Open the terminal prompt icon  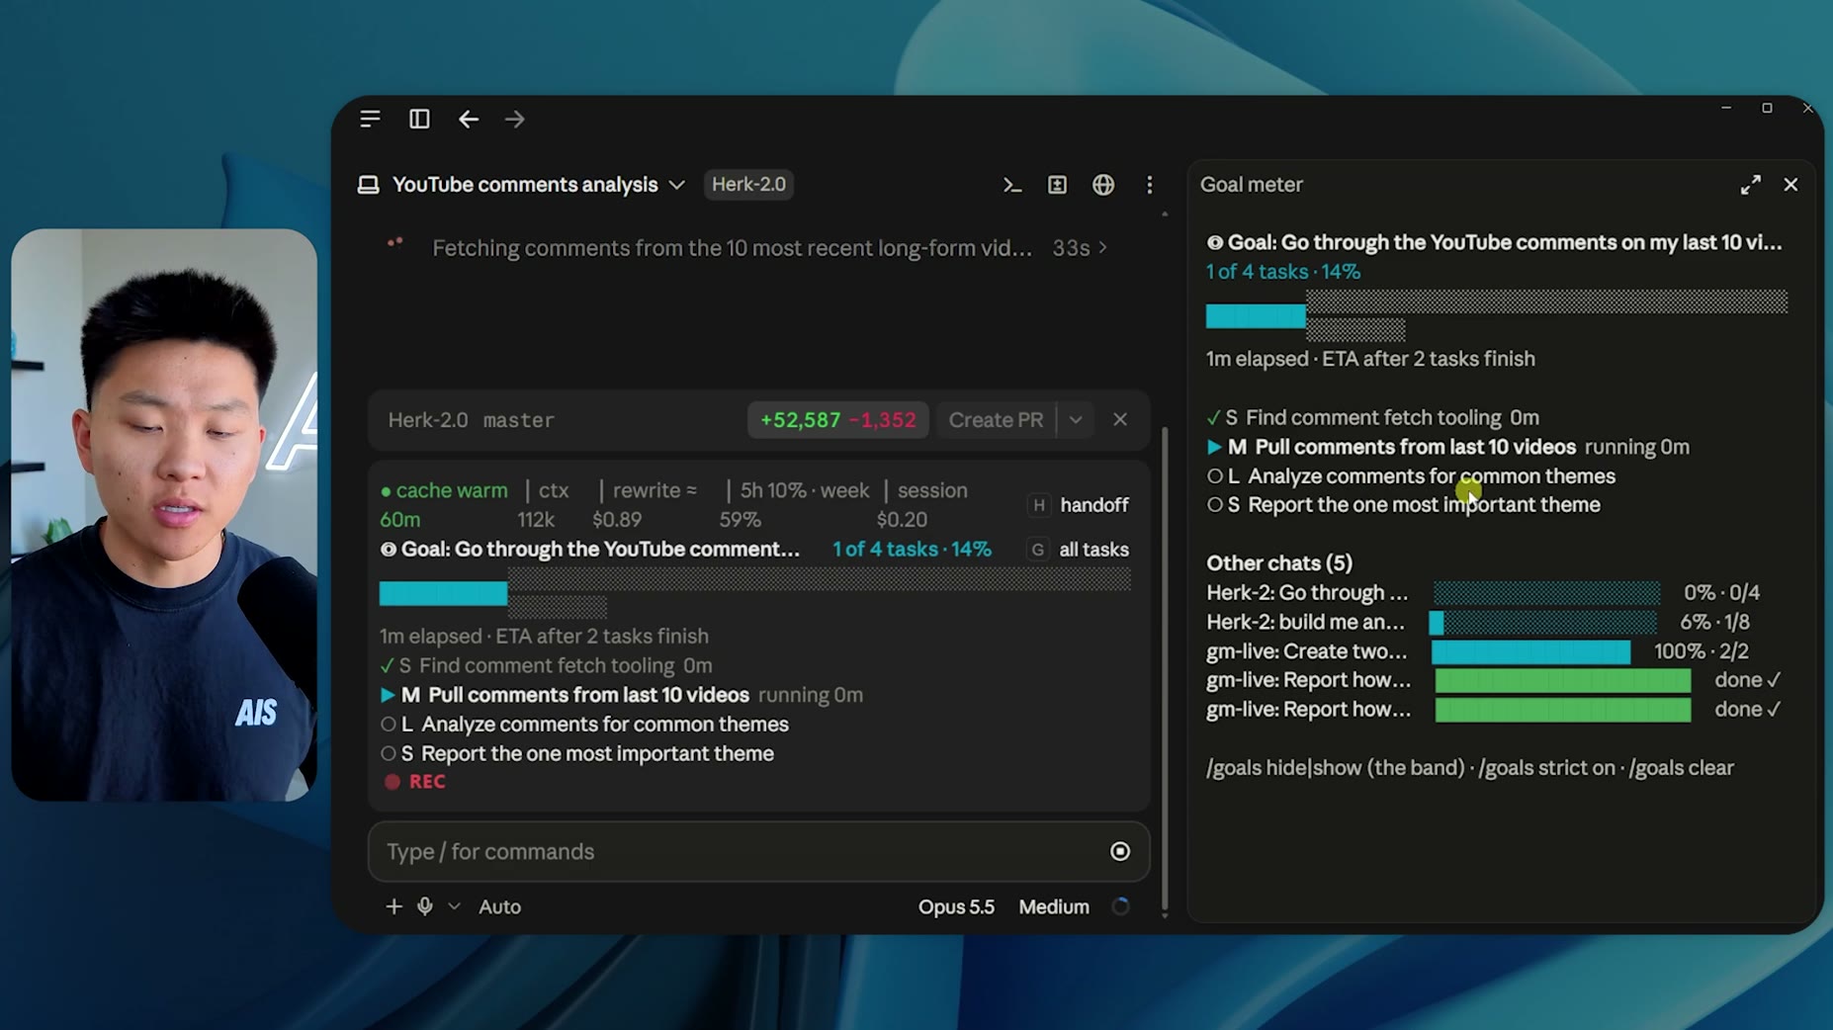coord(1011,185)
